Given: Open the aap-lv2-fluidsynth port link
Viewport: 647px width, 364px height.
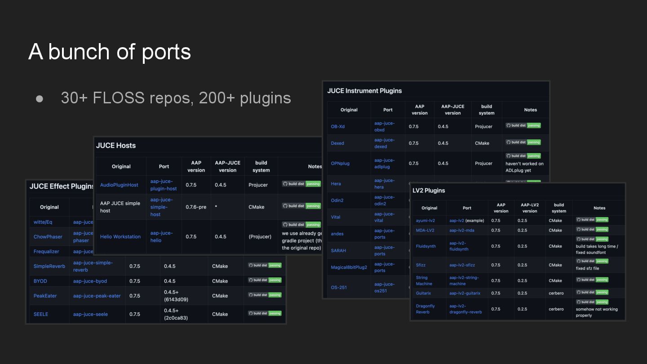Looking at the screenshot, I should (459, 246).
